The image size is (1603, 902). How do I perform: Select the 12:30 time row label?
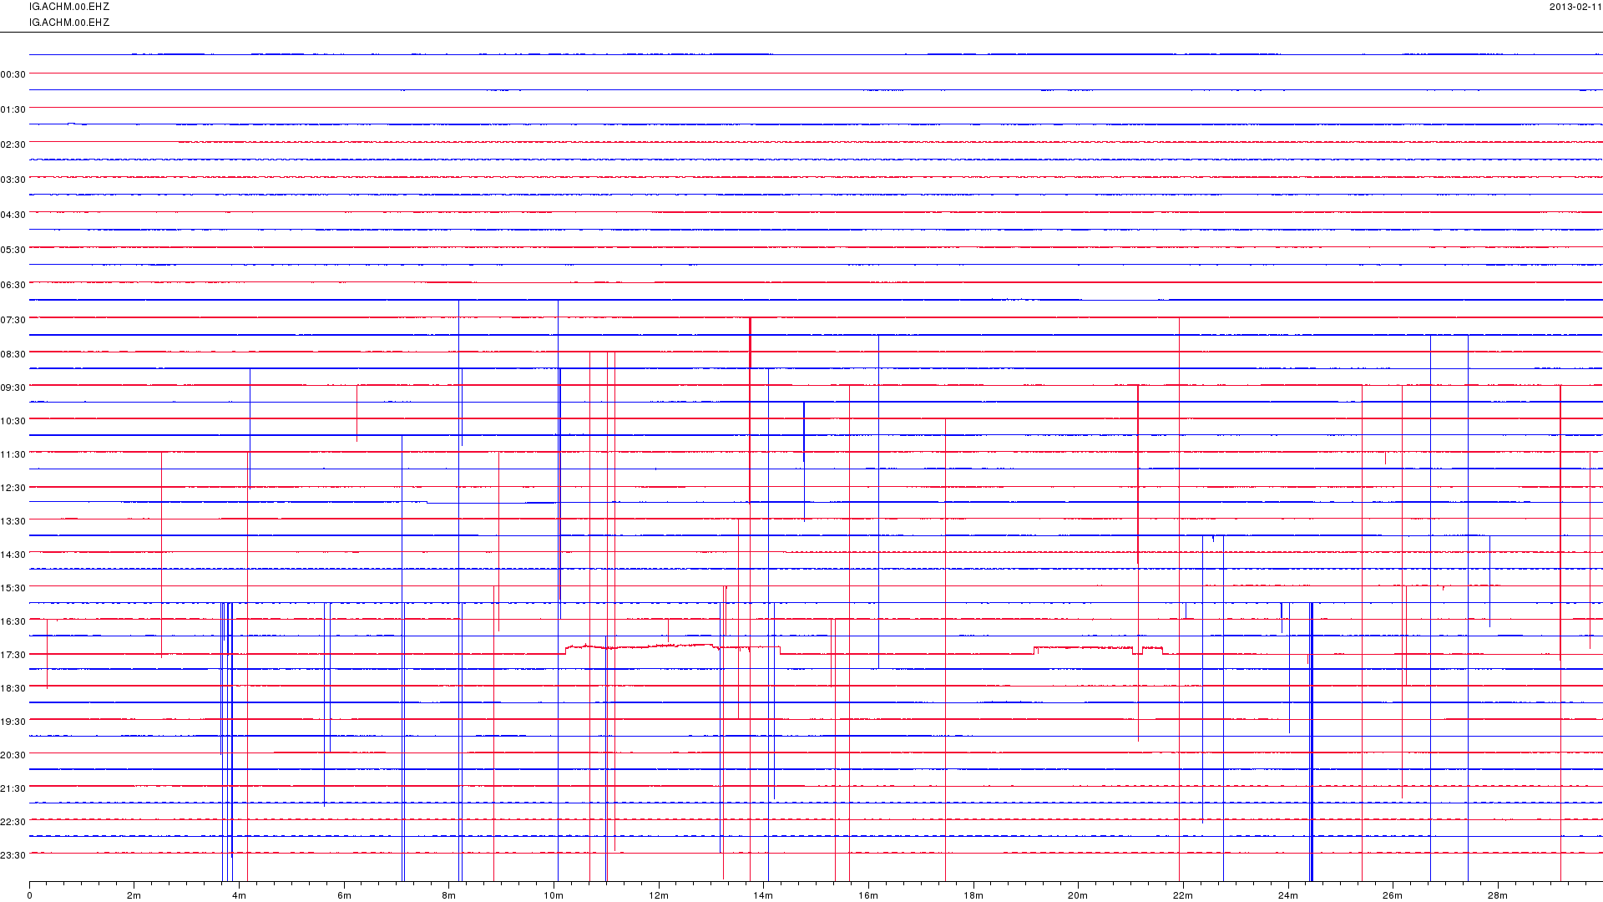[x=13, y=488]
